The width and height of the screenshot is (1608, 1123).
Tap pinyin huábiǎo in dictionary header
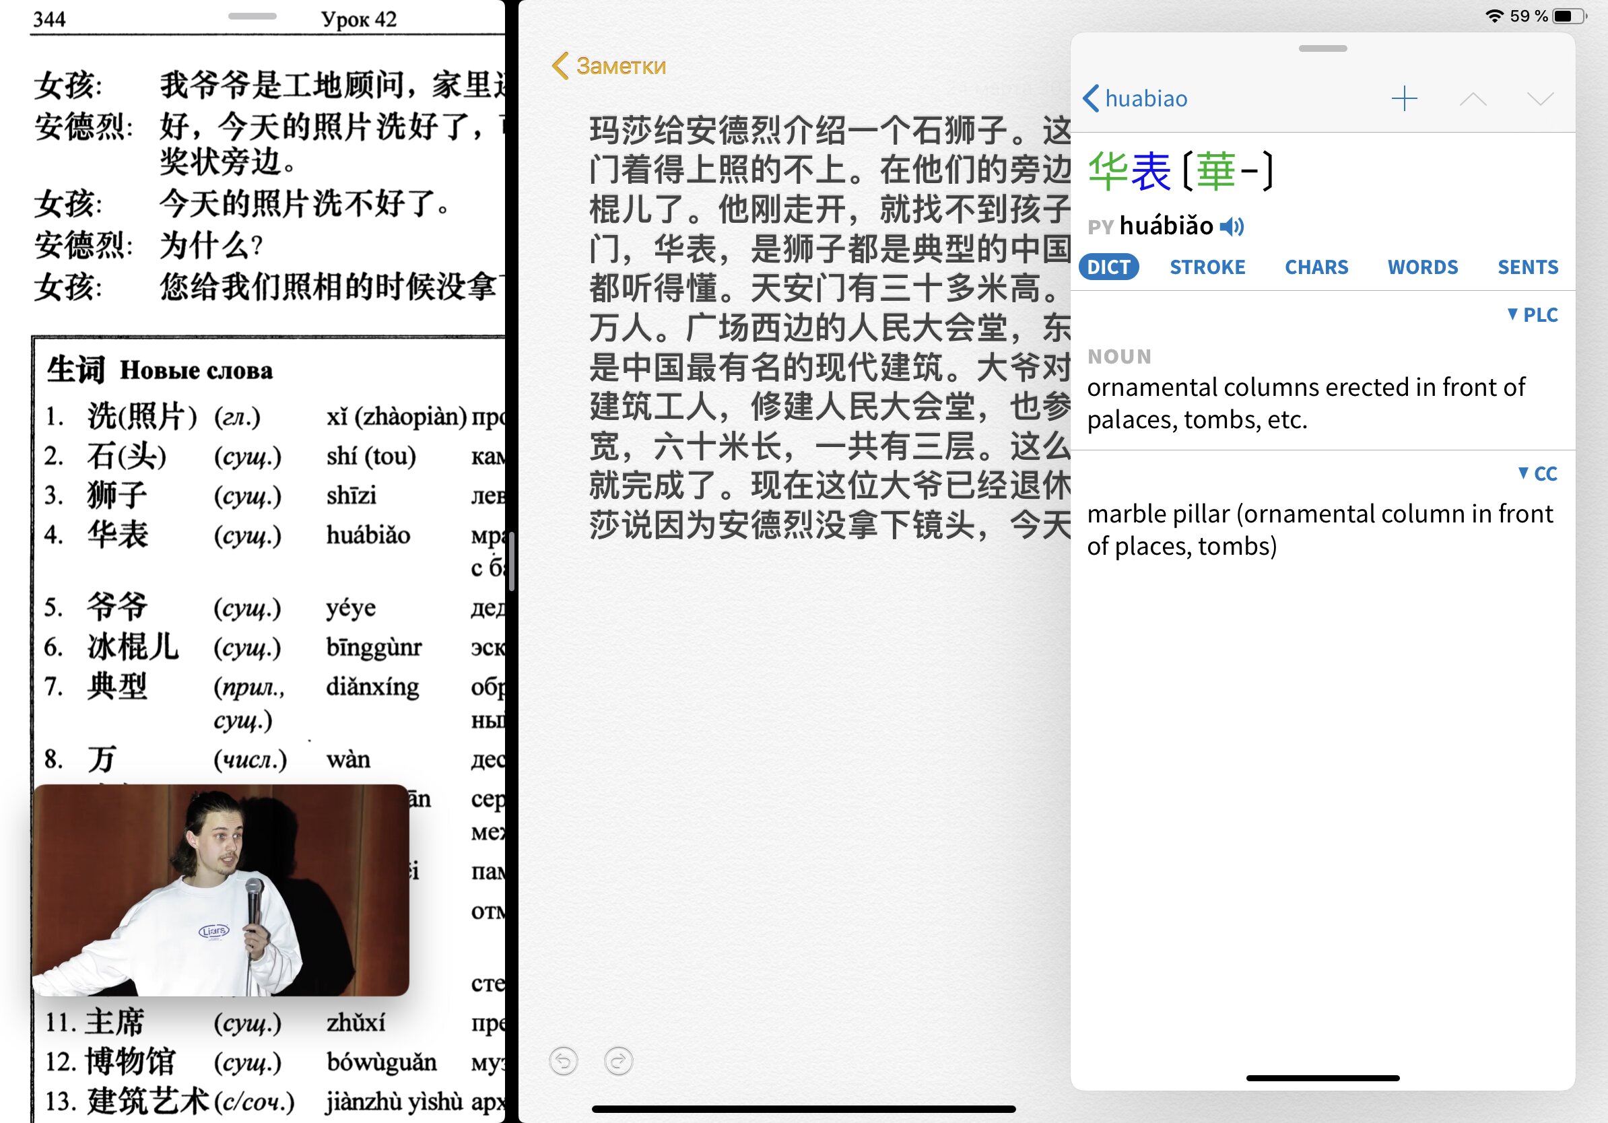[x=1166, y=226]
